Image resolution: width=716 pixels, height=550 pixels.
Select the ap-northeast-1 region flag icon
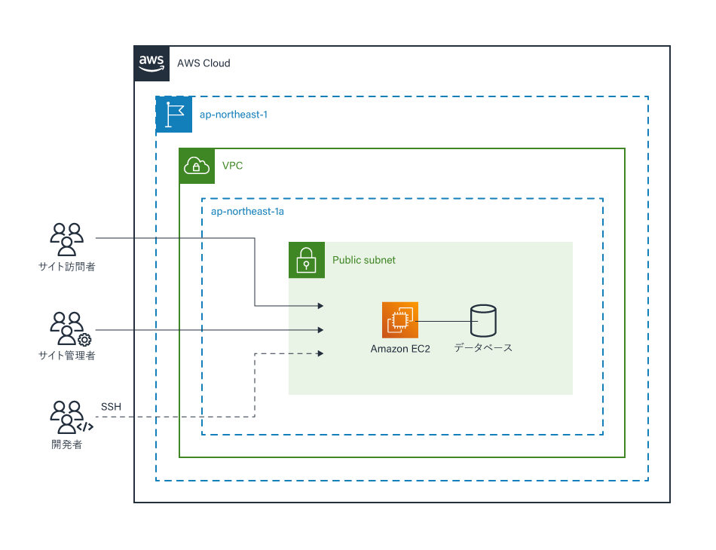pyautogui.click(x=174, y=114)
